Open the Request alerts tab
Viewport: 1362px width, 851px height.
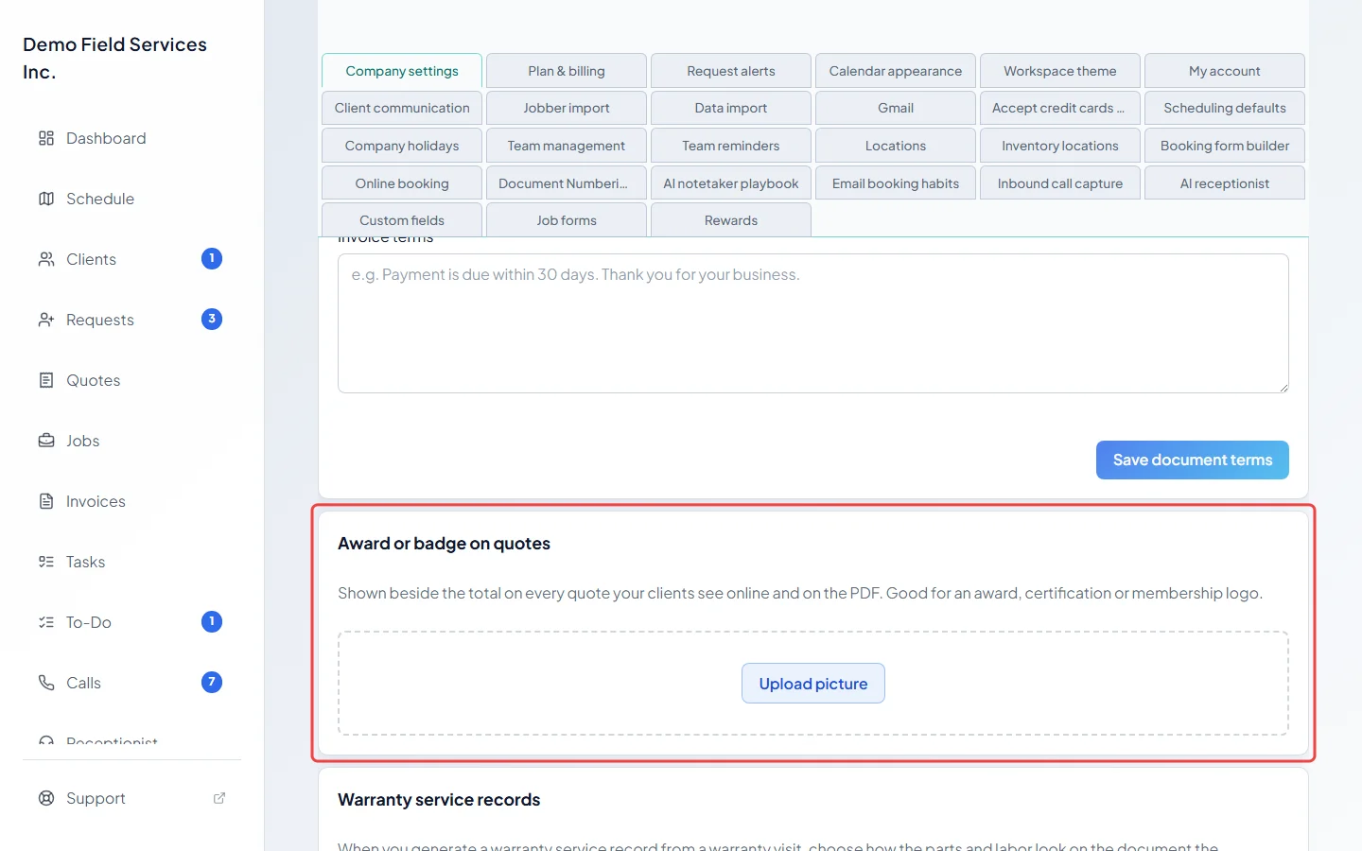[x=731, y=71]
